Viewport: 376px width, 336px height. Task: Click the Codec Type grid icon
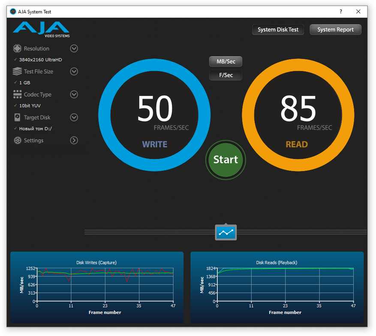17,95
